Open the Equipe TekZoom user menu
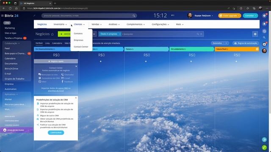271x152 pixels. tap(200, 16)
